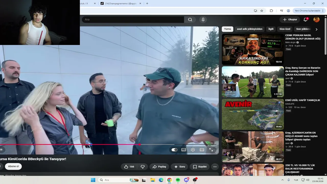Select the 'Size özel' filter chip
This screenshot has width=327, height=184.
tap(285, 29)
